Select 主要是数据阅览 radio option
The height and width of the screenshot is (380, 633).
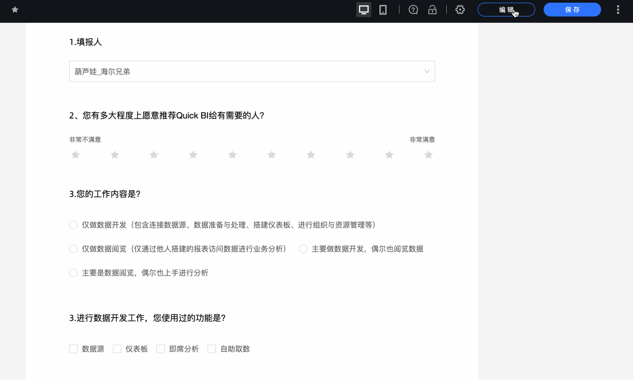coord(73,272)
